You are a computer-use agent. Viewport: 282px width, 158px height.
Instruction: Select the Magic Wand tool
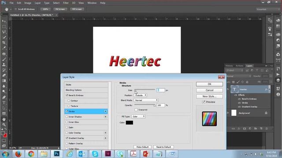4,37
